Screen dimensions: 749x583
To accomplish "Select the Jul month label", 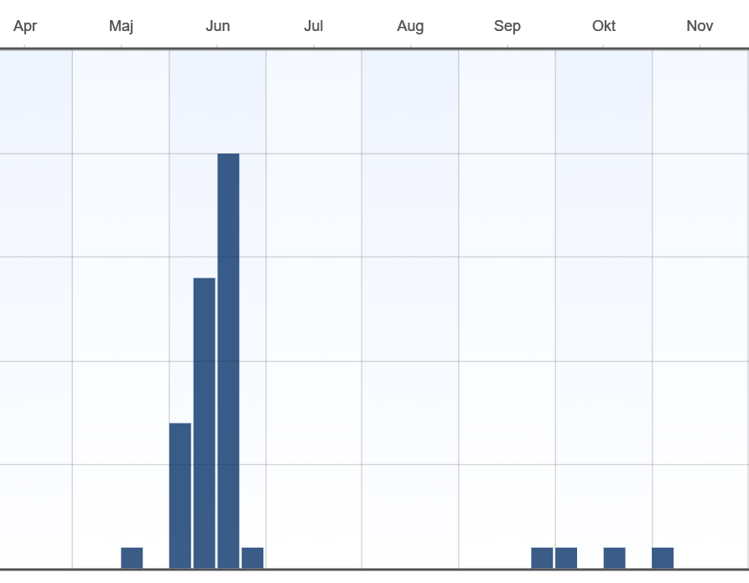I will [x=314, y=26].
